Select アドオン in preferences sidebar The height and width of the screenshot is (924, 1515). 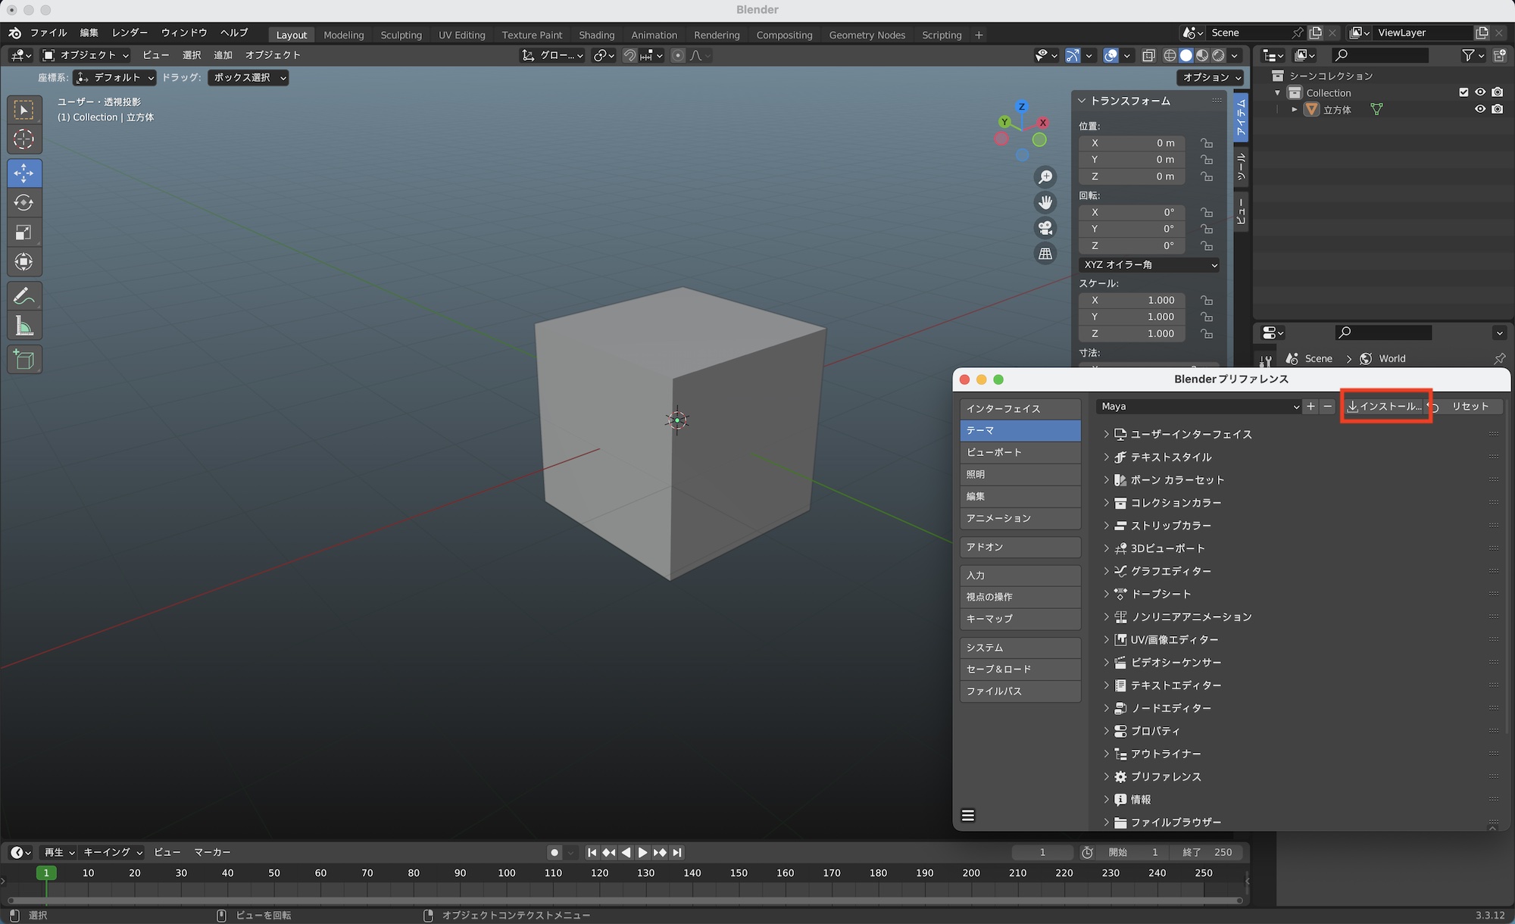(1020, 547)
